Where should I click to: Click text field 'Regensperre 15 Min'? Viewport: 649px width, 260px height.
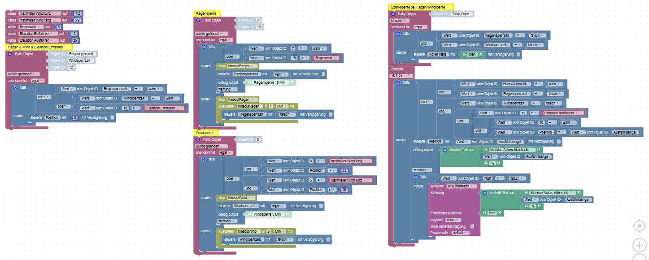point(271,82)
